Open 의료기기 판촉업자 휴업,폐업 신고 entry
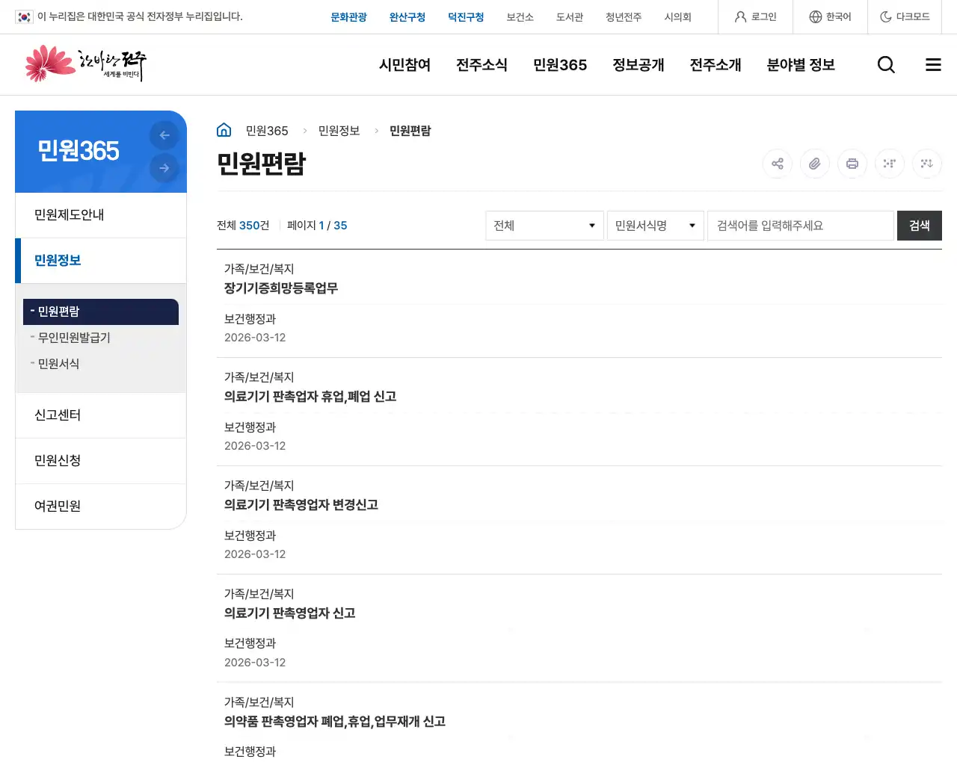This screenshot has height=765, width=957. tap(310, 397)
